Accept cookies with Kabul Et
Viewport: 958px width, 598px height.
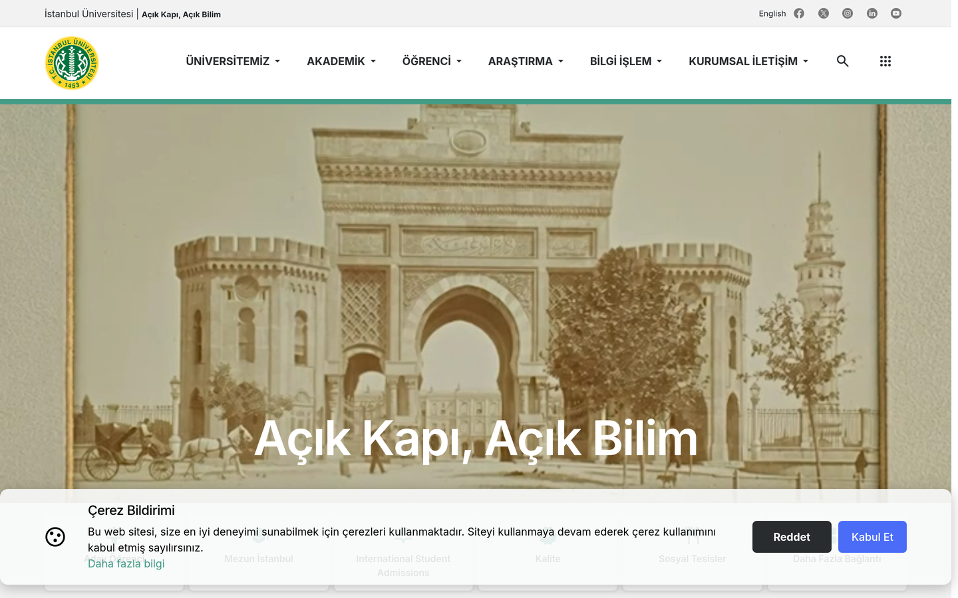tap(872, 537)
